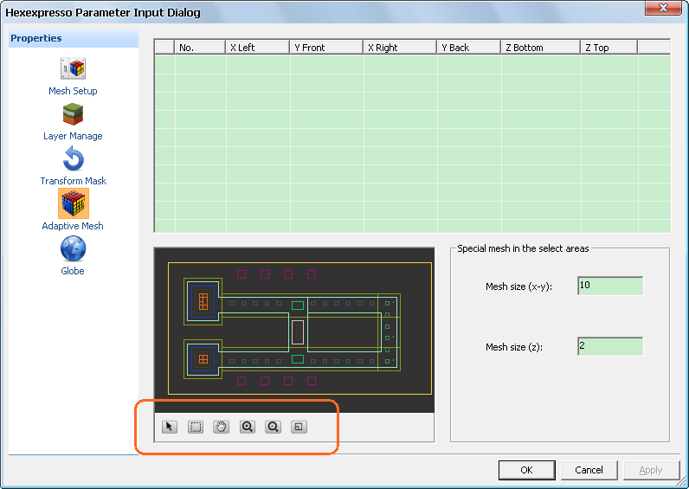This screenshot has height=489, width=689.
Task: Click the X Left column header
Action: [x=257, y=48]
